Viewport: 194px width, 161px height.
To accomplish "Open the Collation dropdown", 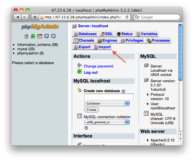I will coord(107,103).
